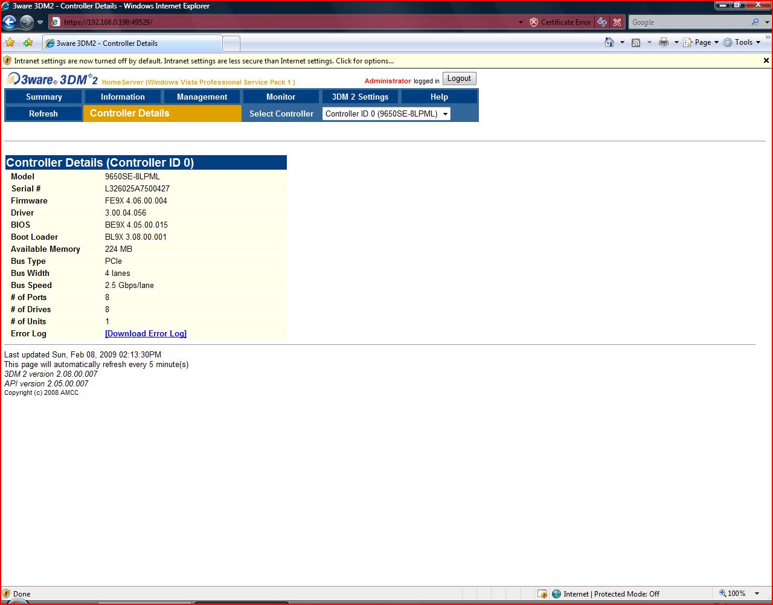Click the BIOS value BE9X 4.05.00.015

136,225
